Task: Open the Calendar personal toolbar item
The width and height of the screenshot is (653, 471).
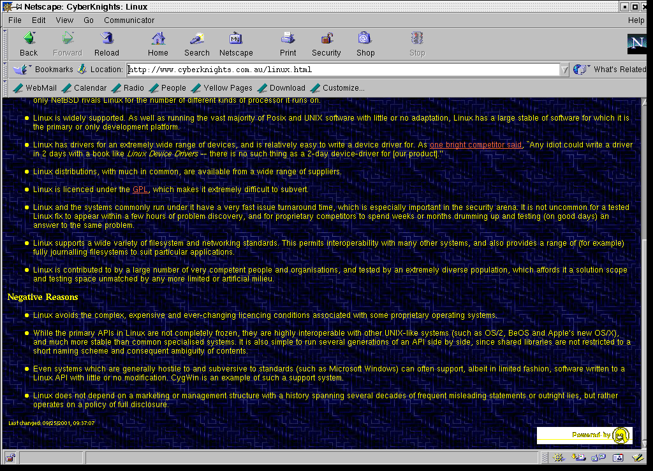Action: click(x=84, y=88)
